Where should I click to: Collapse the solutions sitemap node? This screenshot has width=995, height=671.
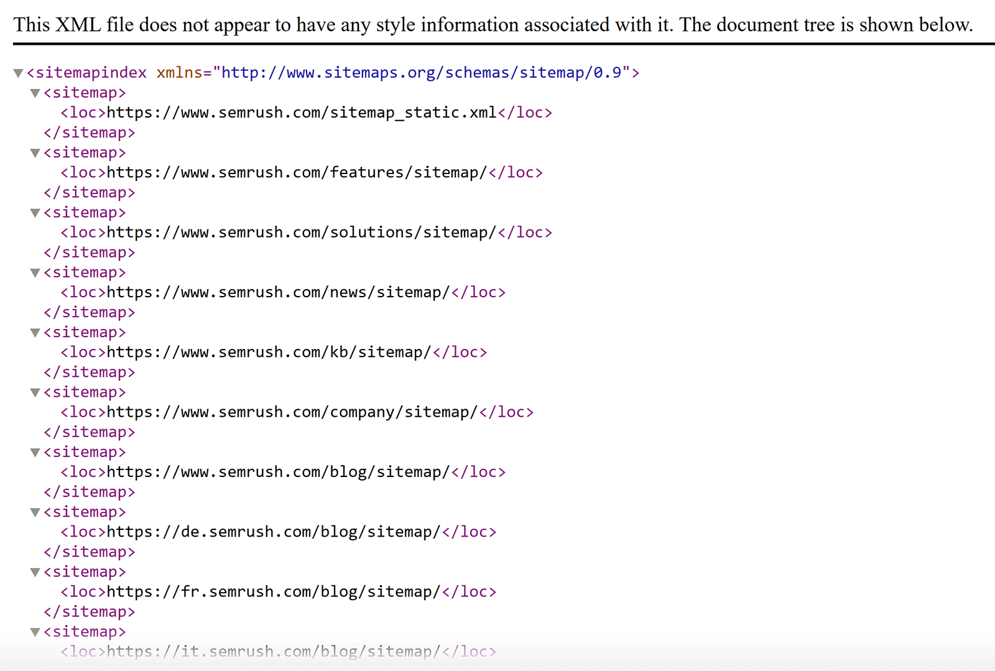click(x=35, y=212)
